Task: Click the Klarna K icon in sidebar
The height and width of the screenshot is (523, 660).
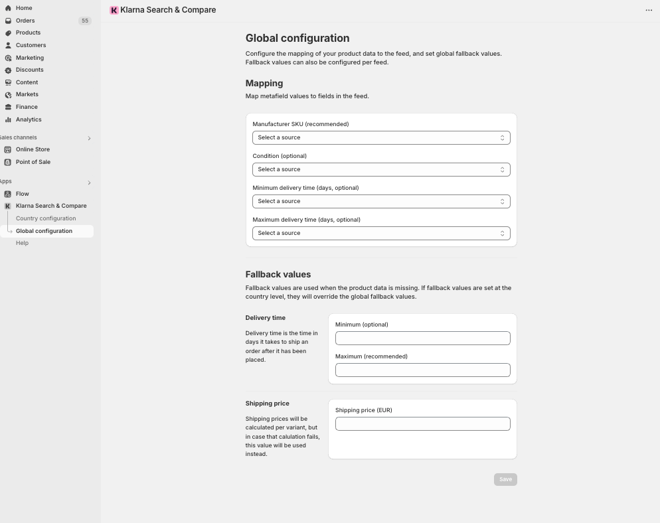Action: click(x=7, y=206)
